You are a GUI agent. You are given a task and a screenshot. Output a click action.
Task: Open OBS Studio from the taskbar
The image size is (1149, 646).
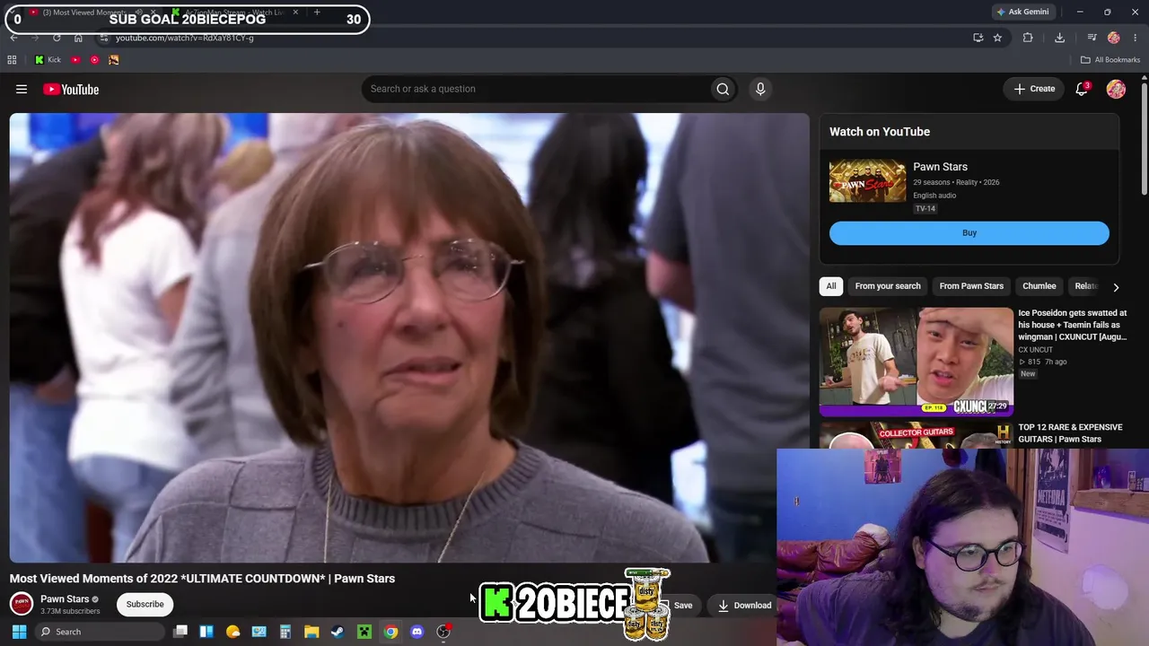point(443,632)
